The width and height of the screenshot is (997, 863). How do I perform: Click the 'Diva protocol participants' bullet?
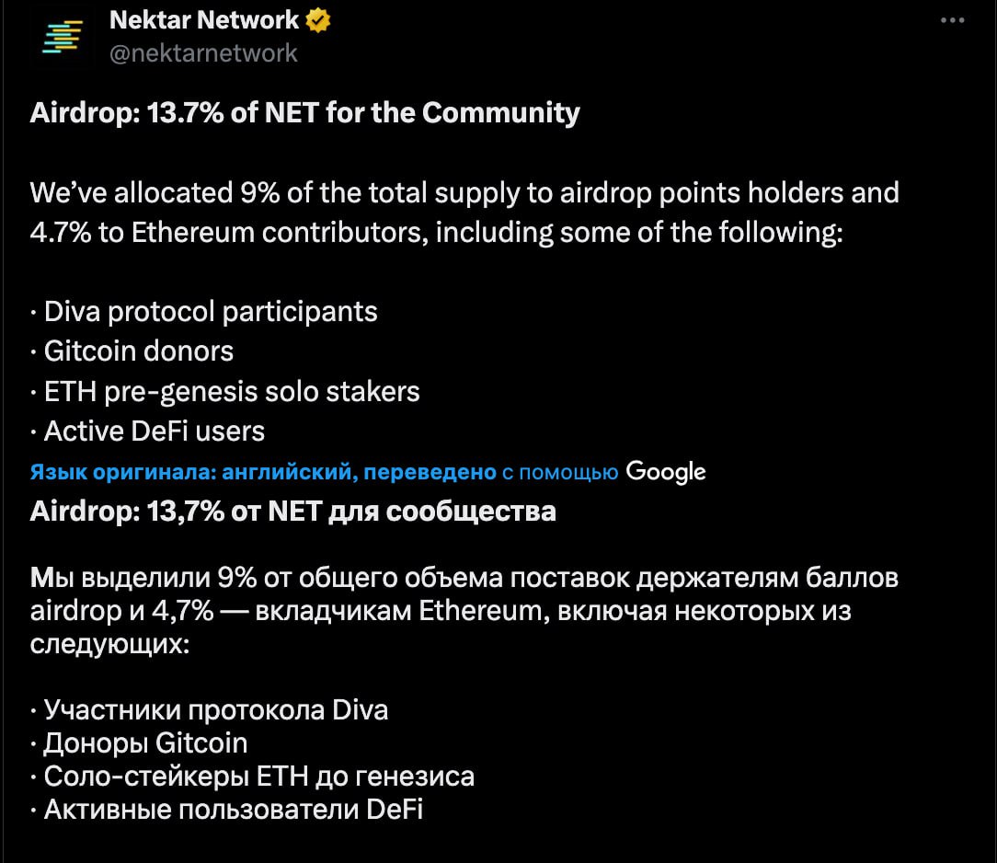tap(204, 312)
